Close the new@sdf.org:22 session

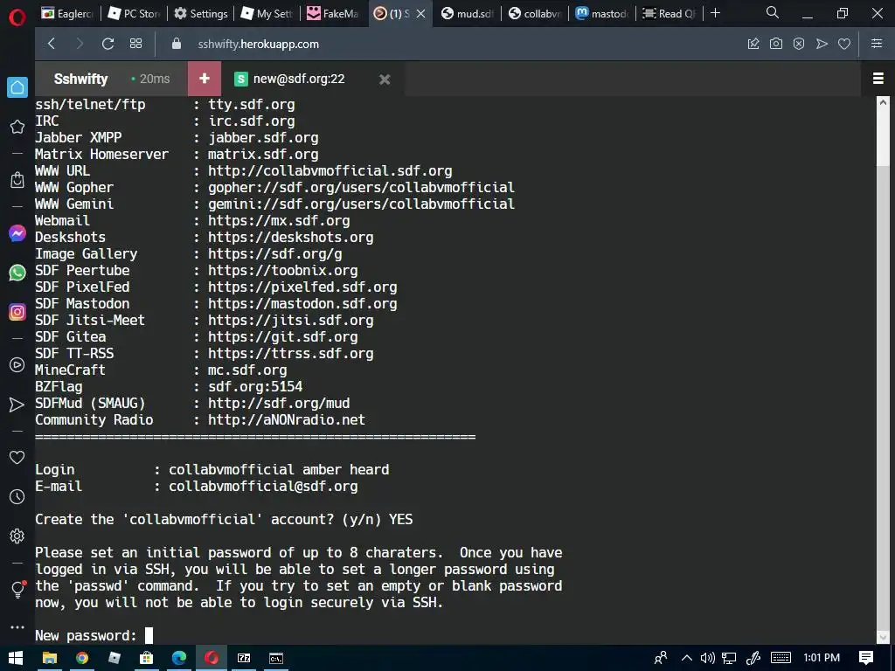coord(385,80)
